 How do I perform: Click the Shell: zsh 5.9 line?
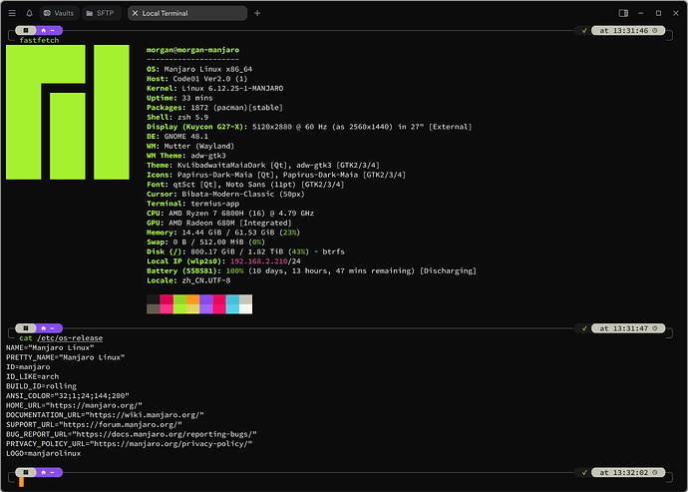(177, 118)
